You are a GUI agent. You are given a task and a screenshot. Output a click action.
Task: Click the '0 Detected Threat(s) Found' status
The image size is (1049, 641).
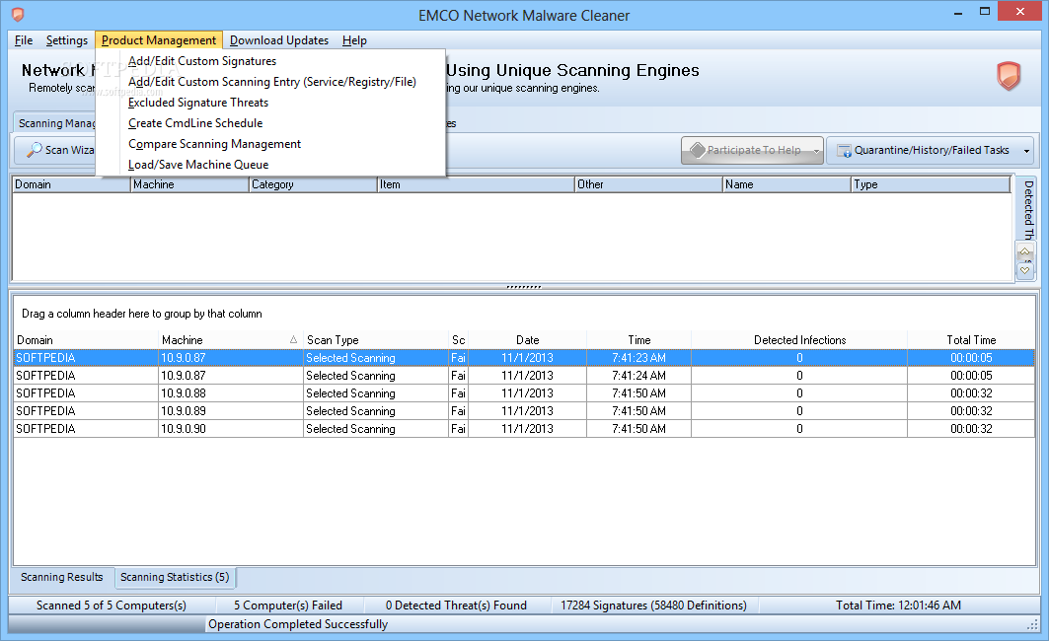(456, 605)
